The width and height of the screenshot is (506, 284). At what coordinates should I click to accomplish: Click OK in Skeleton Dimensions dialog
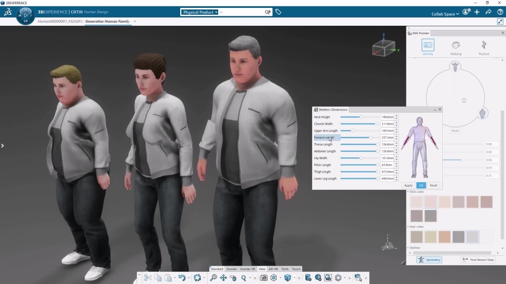pyautogui.click(x=421, y=186)
